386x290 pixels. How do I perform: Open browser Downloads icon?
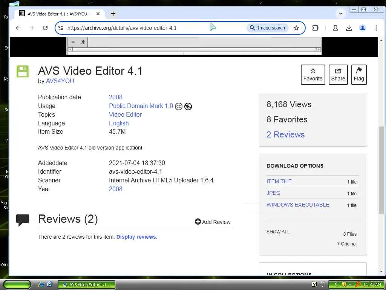349,28
